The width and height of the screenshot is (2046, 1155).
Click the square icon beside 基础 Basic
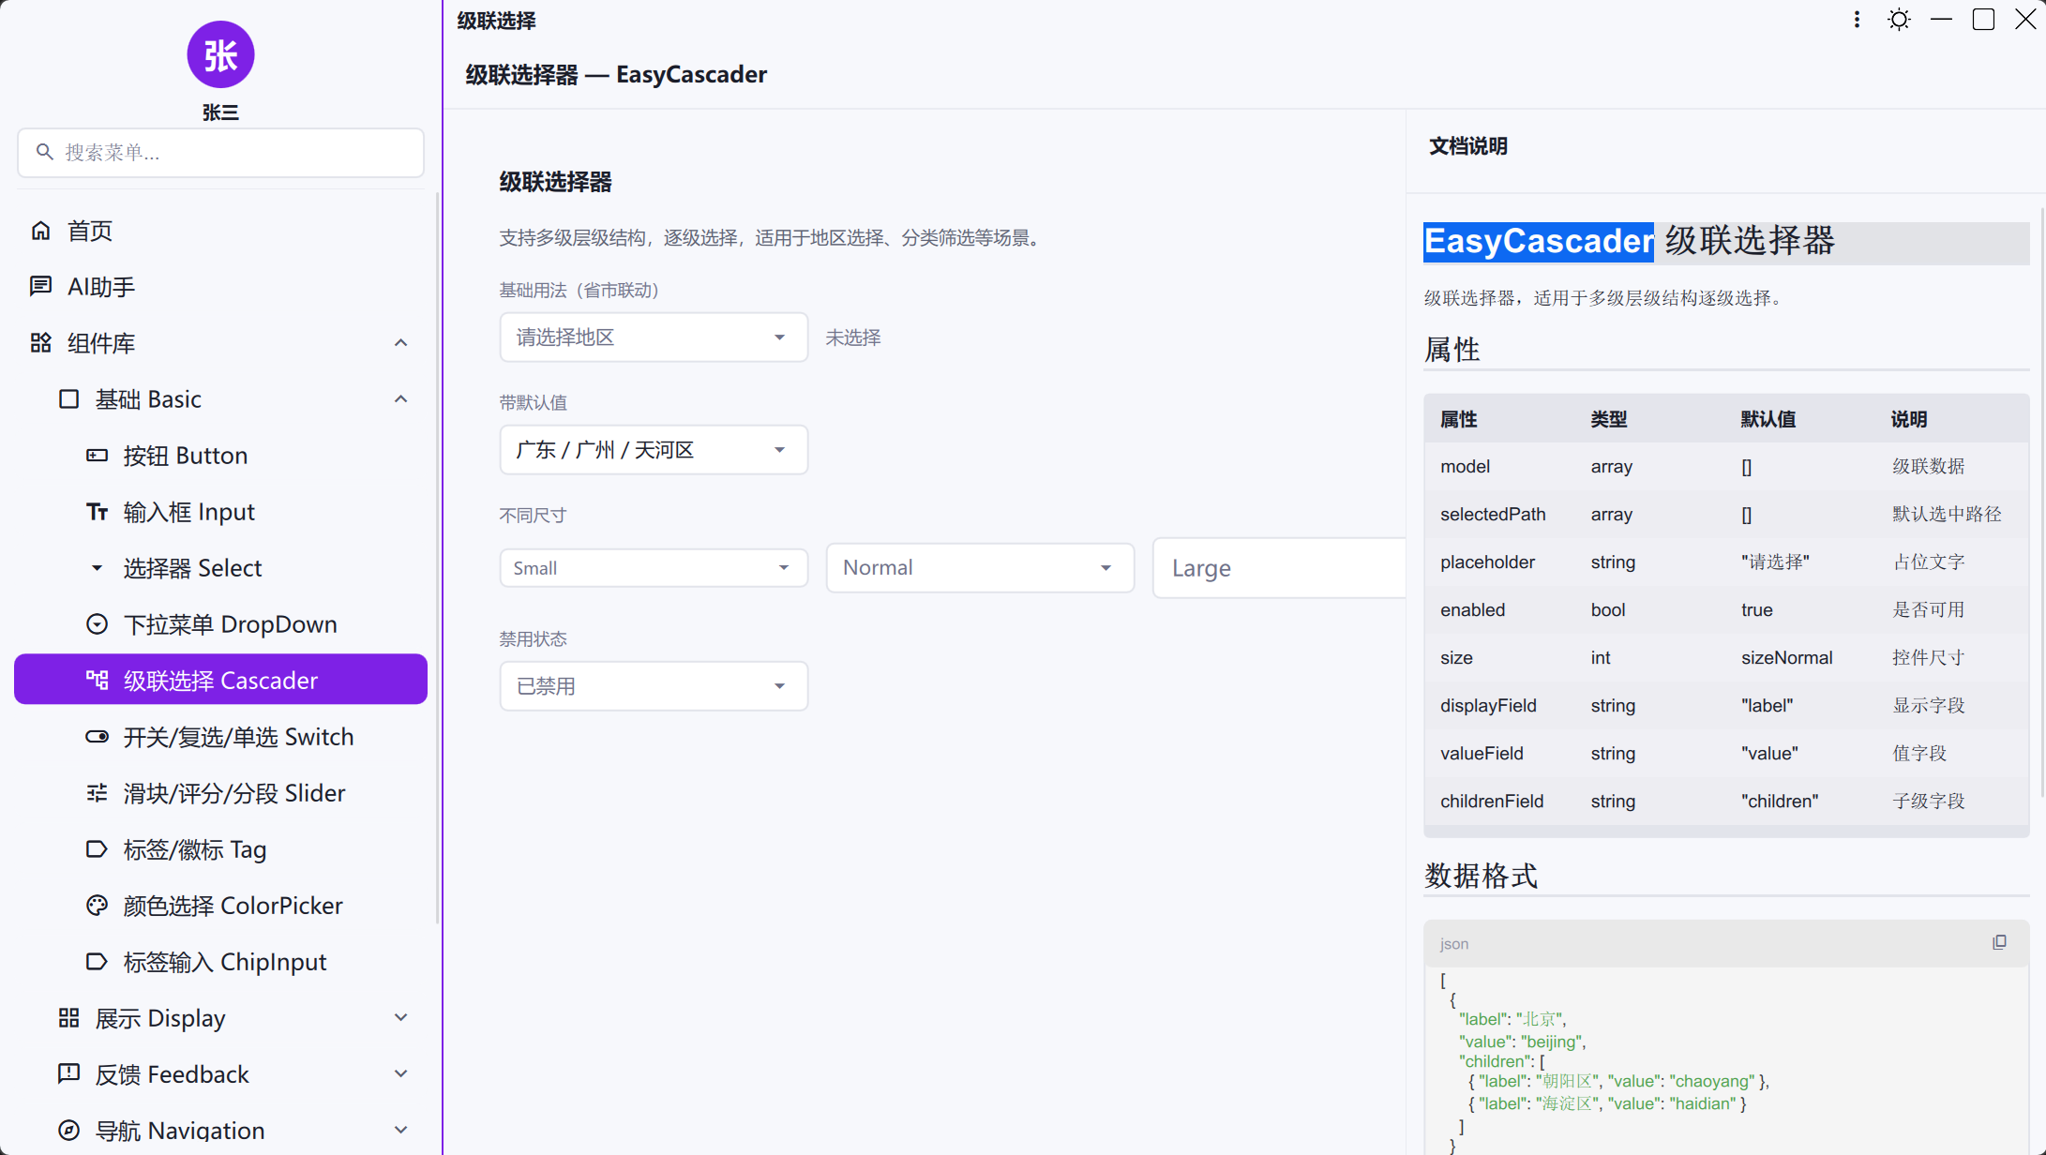click(68, 399)
